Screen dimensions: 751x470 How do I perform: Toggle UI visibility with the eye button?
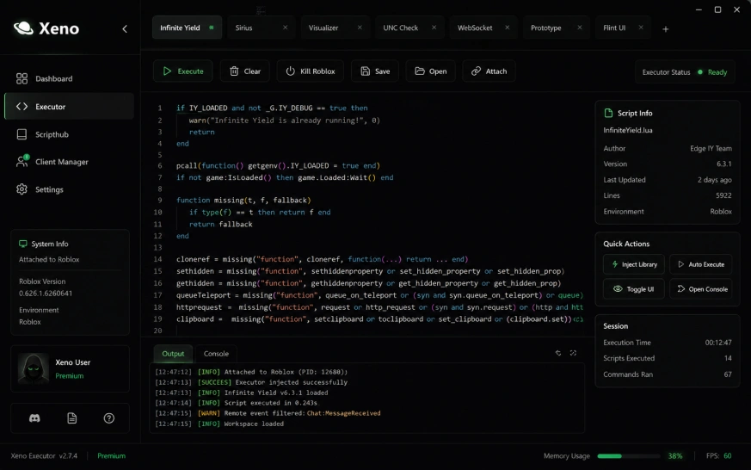(634, 289)
